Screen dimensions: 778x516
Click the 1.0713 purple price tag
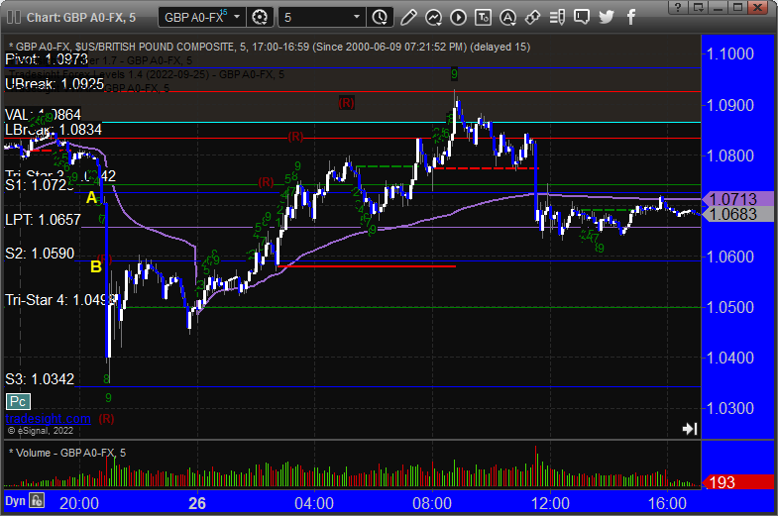737,199
